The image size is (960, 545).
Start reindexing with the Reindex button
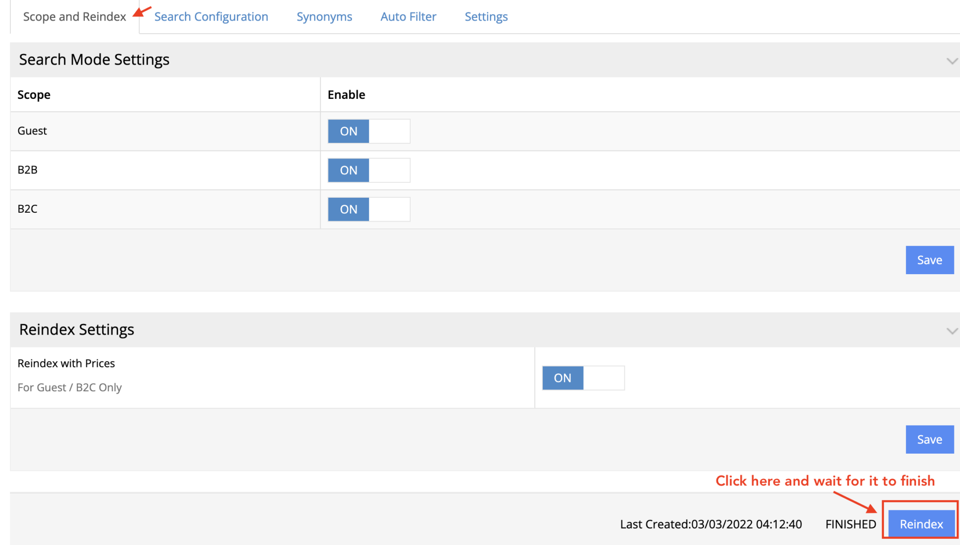(920, 523)
